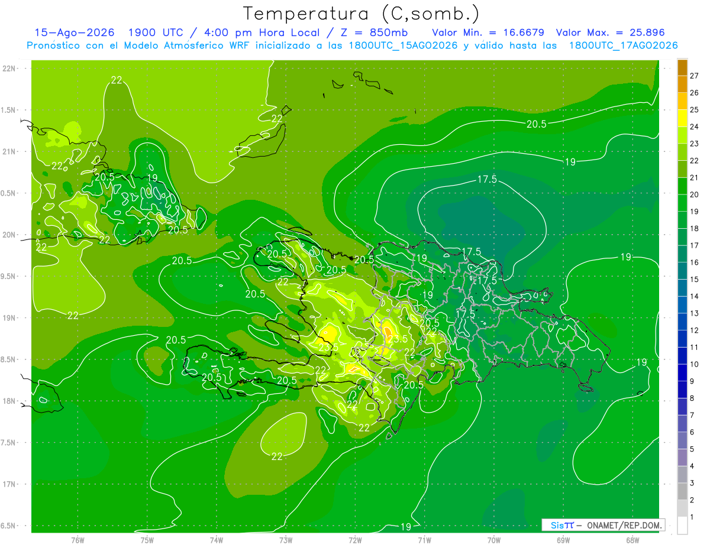Viewport: 710px width, 548px height.
Task: Click the '74W' longitude axis label
Action: (x=217, y=540)
